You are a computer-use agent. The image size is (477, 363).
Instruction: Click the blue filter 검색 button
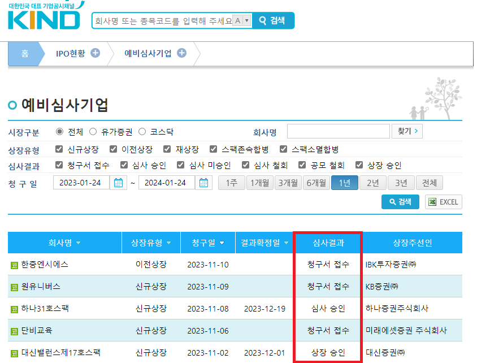pyautogui.click(x=400, y=202)
